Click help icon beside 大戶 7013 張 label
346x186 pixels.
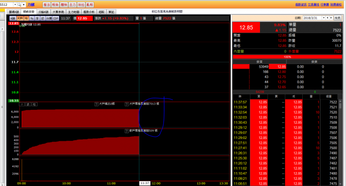(x=127, y=104)
